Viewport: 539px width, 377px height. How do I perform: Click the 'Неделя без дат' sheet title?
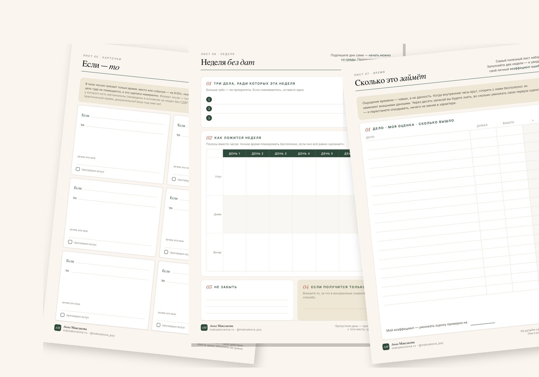[228, 62]
